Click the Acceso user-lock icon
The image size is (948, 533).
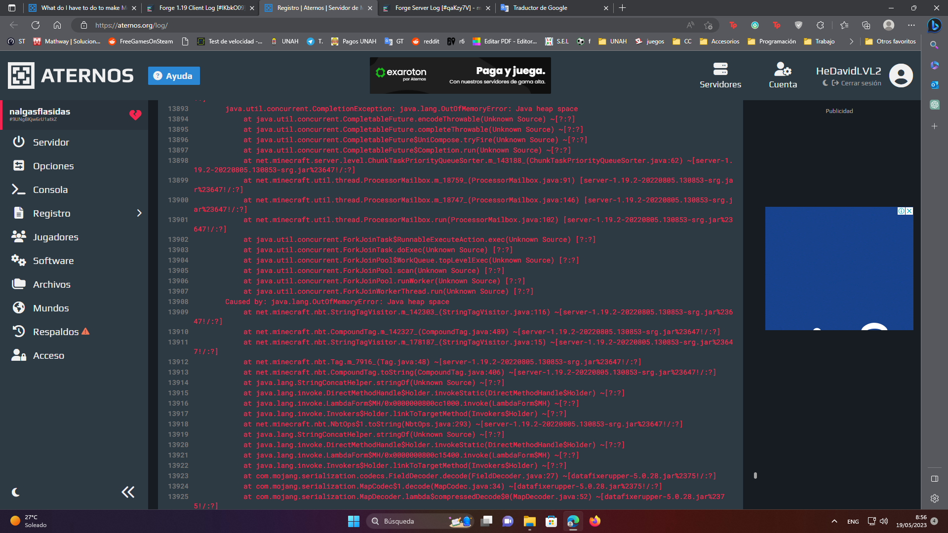coord(19,355)
